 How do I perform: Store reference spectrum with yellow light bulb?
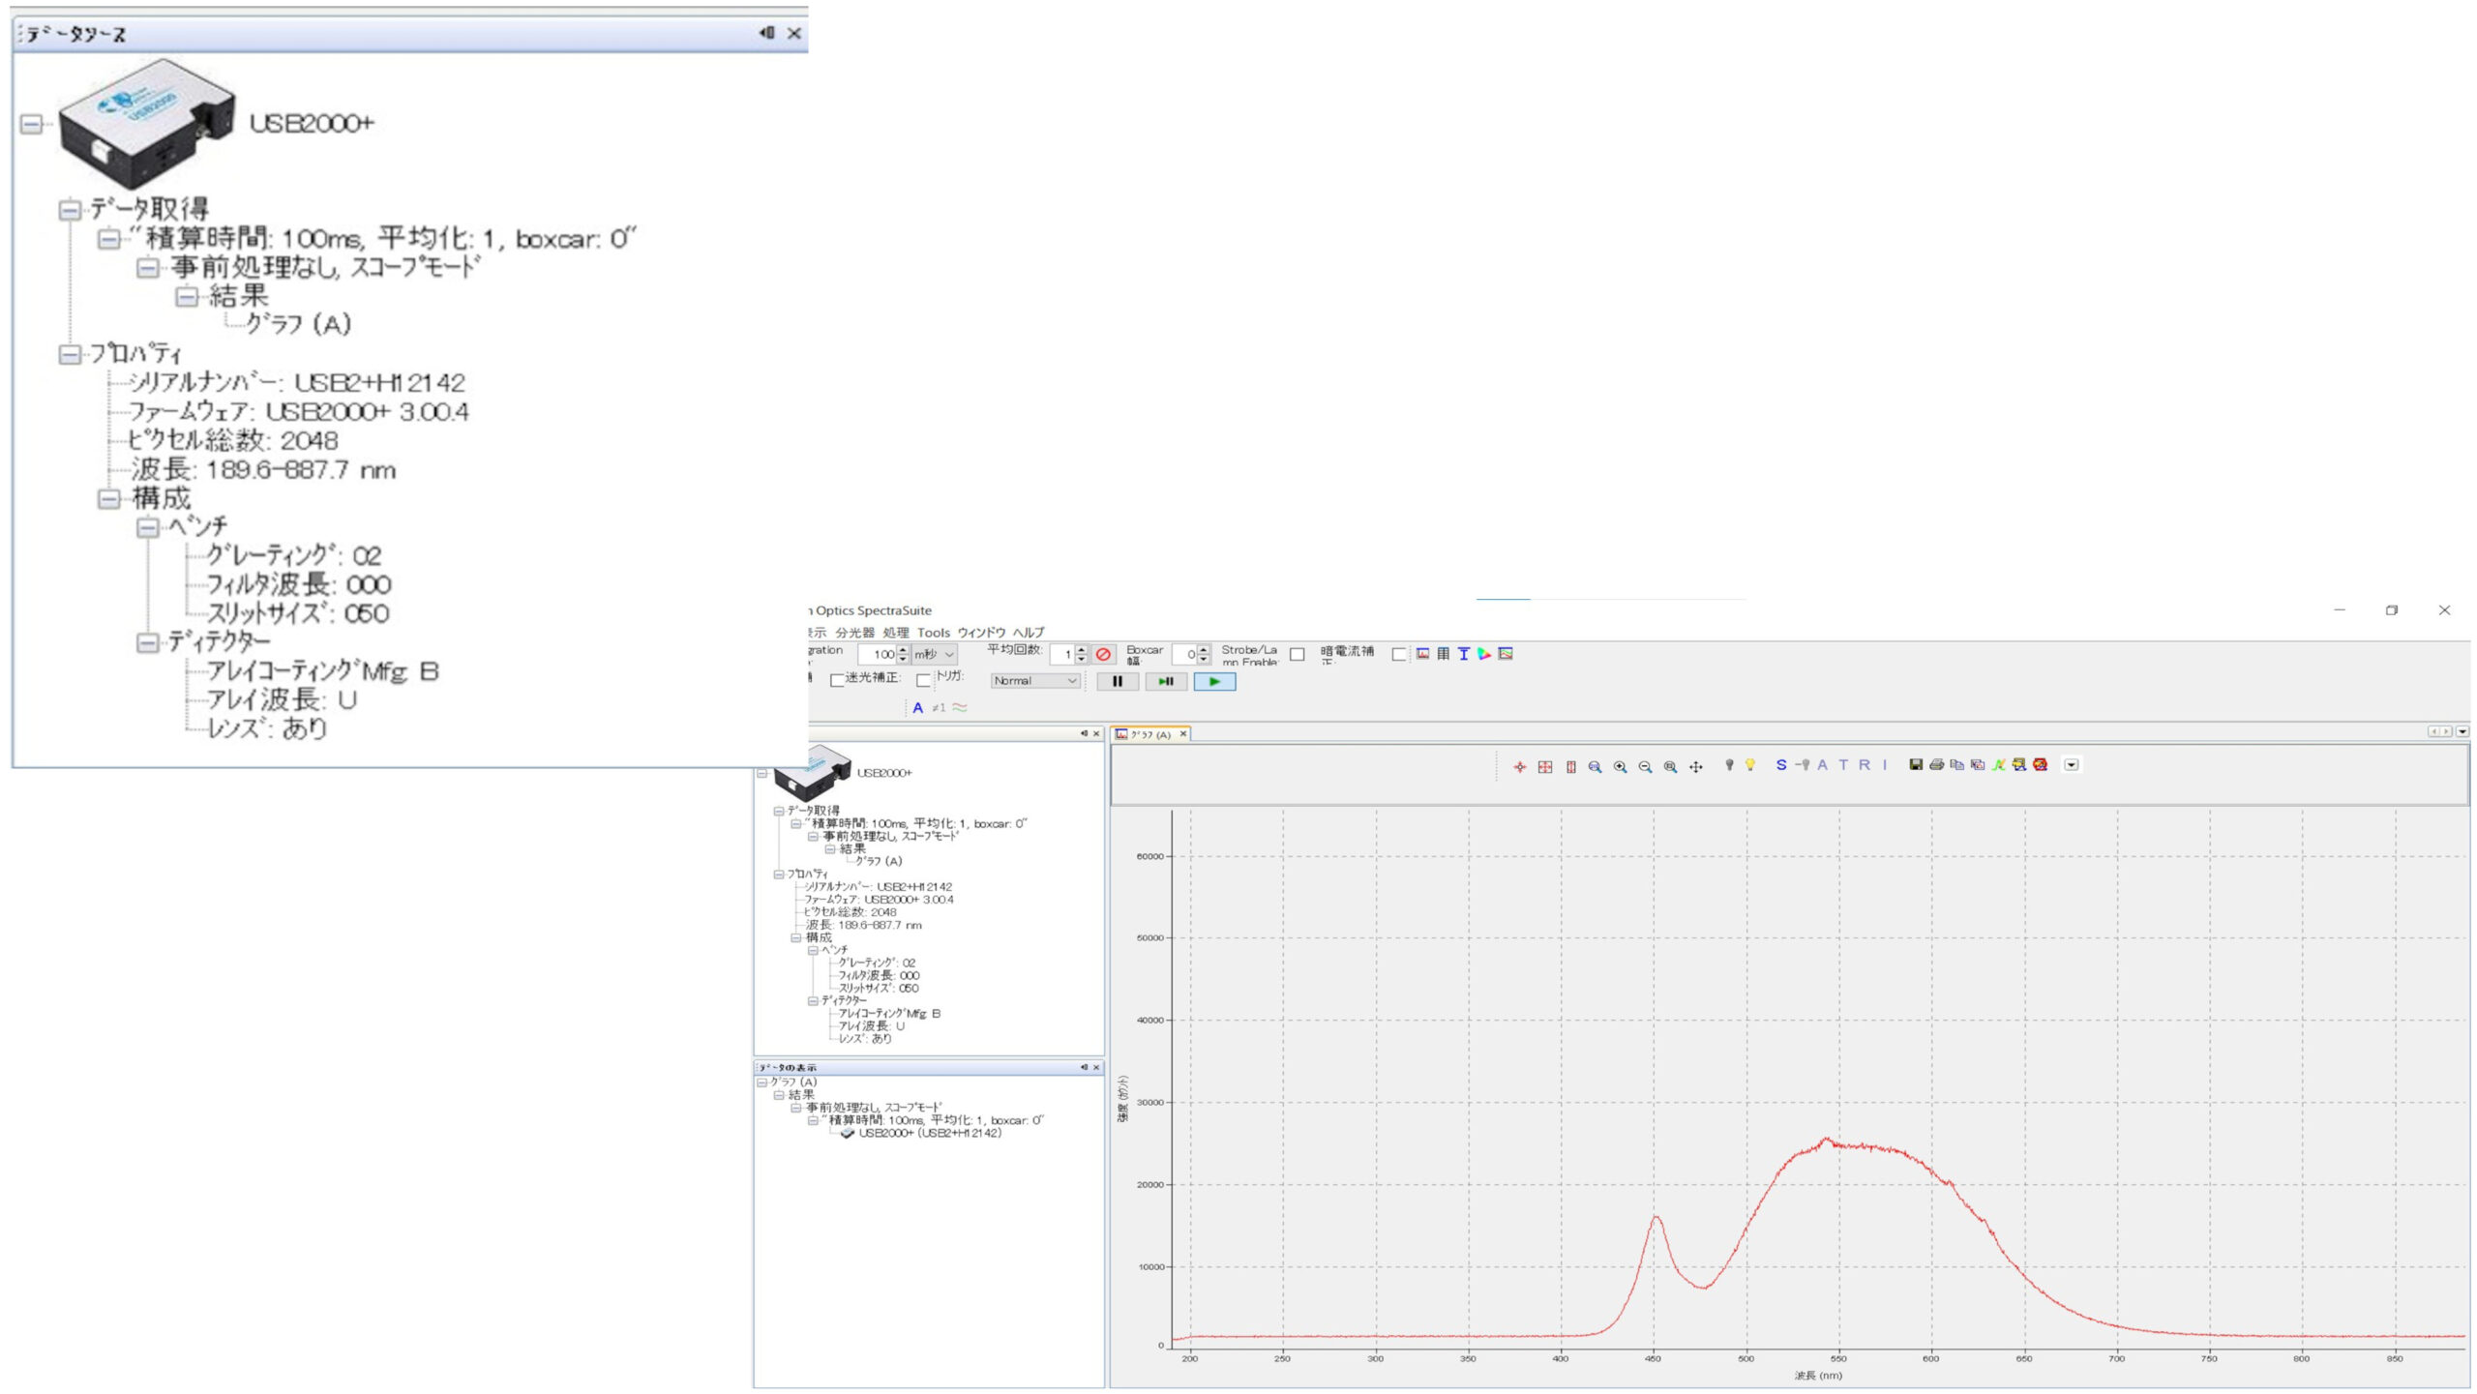1749,764
